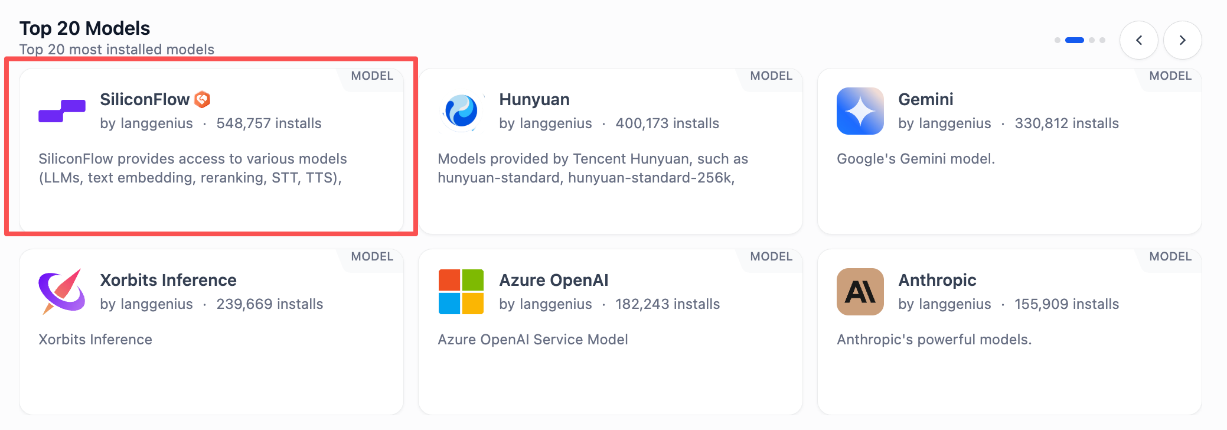Click the MODEL tag on Hunyuan card
This screenshot has width=1227, height=430.
[x=771, y=76]
